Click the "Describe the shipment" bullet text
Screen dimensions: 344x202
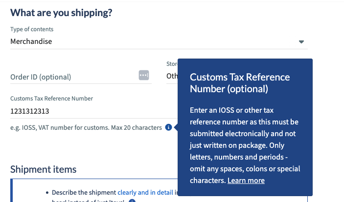click(x=84, y=193)
